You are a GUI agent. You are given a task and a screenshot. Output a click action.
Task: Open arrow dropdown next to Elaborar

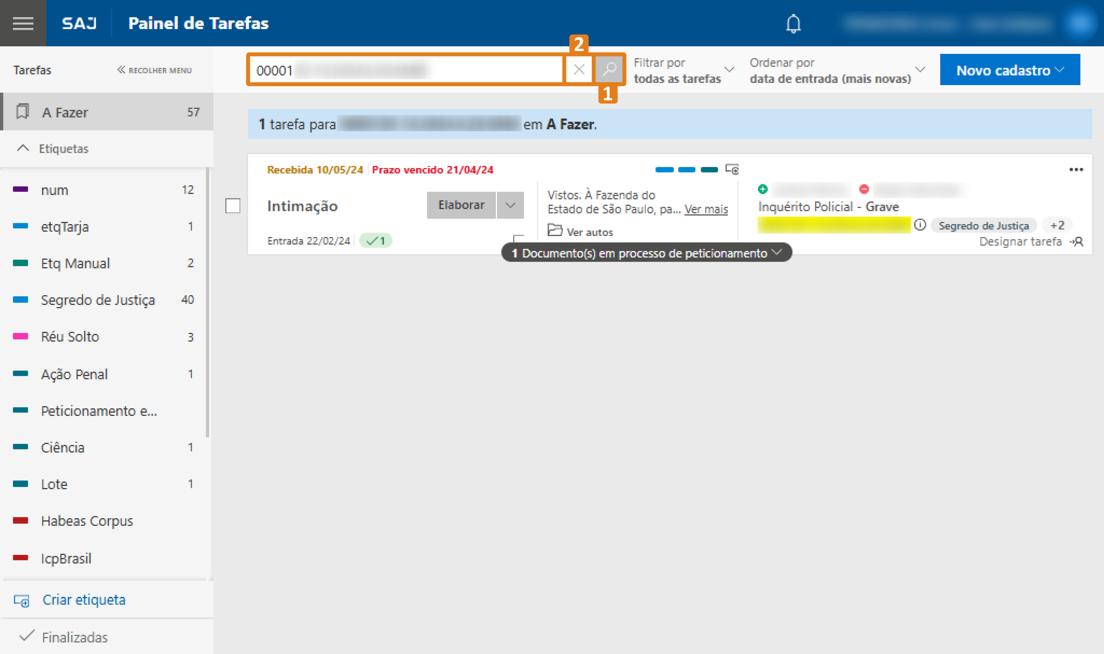click(x=510, y=205)
